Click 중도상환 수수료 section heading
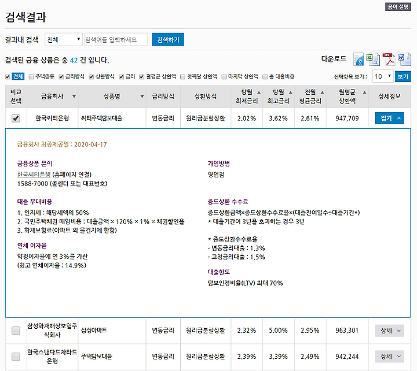 pyautogui.click(x=228, y=202)
